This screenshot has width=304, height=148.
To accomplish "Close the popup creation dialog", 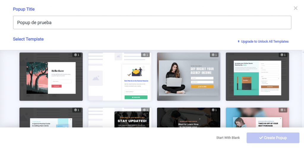I will click(295, 8).
